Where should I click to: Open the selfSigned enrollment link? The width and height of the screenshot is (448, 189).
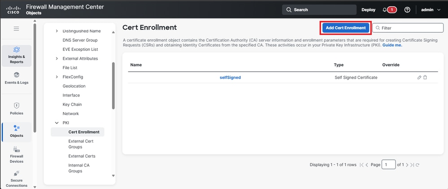[230, 77]
